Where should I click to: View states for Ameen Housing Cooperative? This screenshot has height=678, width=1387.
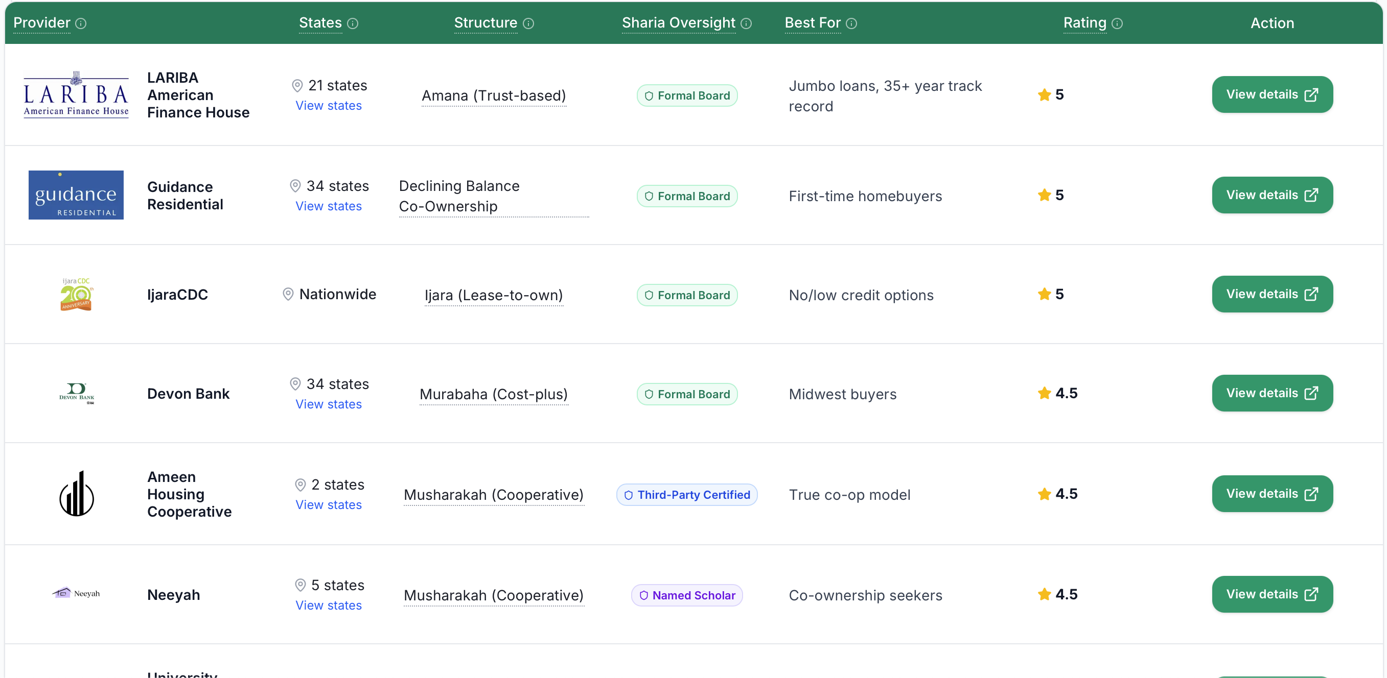pyautogui.click(x=328, y=504)
